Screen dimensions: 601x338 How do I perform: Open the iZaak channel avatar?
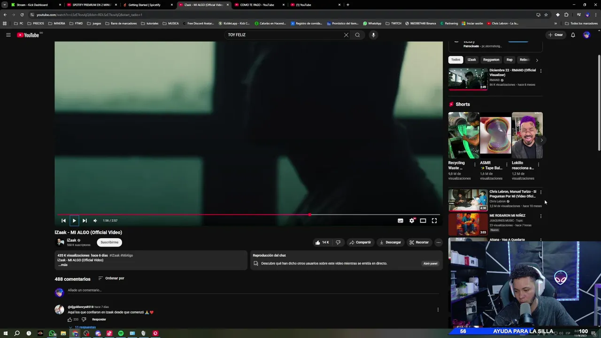click(x=60, y=242)
